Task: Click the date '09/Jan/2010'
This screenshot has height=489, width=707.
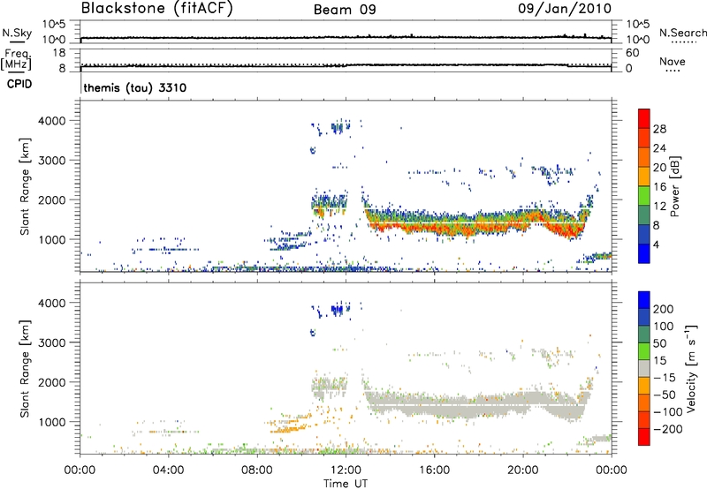Action: point(565,8)
